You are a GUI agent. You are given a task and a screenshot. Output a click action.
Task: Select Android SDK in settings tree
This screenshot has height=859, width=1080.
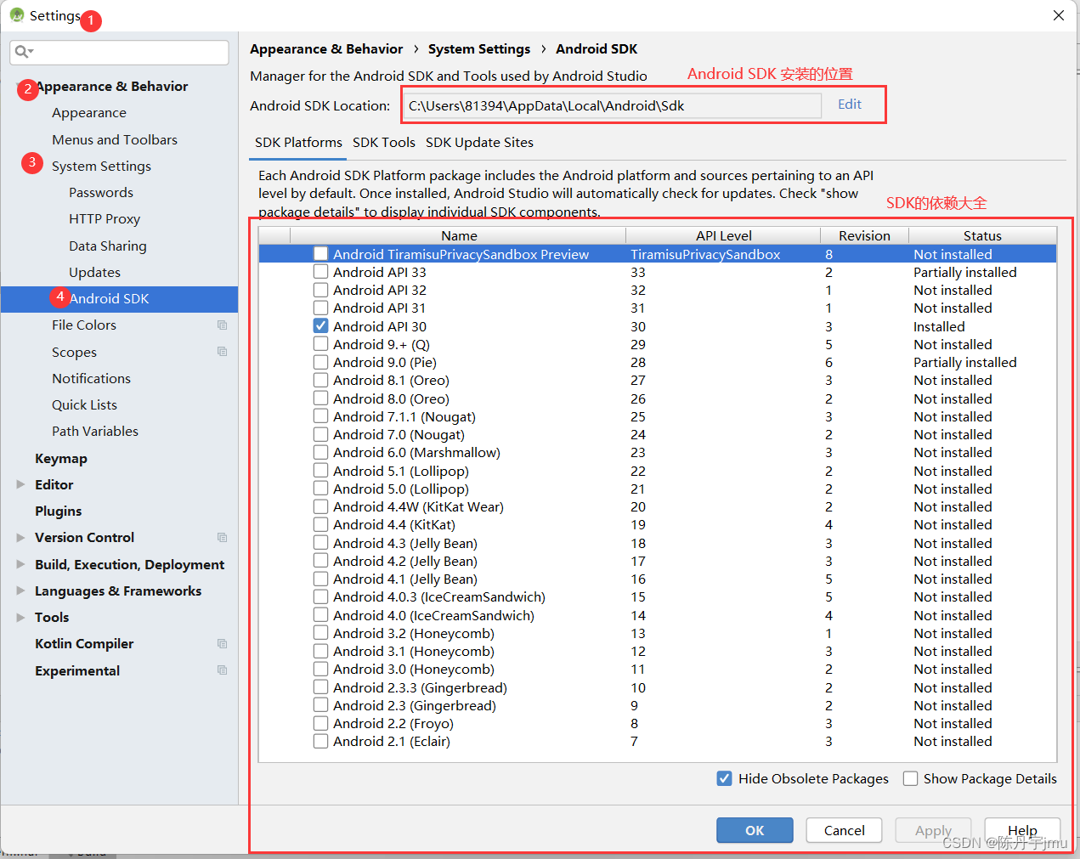point(119,299)
